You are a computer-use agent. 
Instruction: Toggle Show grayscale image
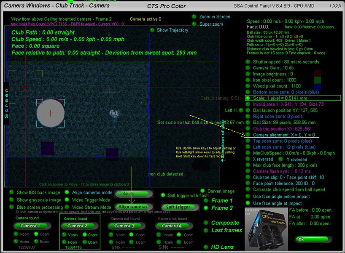coord(11,200)
